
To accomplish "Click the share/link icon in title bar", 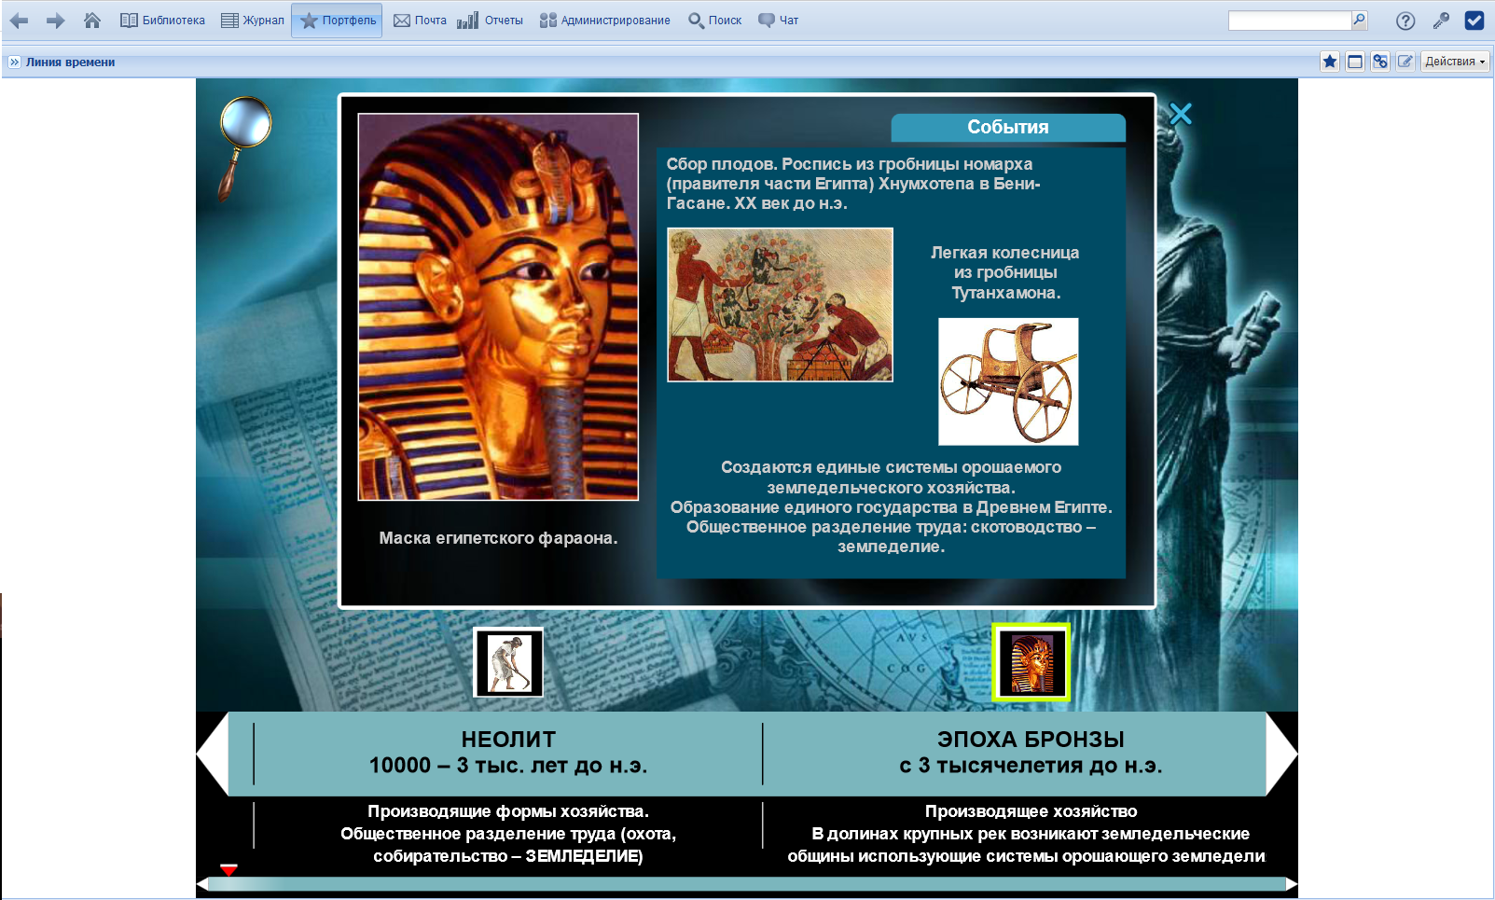I will pyautogui.click(x=1380, y=62).
